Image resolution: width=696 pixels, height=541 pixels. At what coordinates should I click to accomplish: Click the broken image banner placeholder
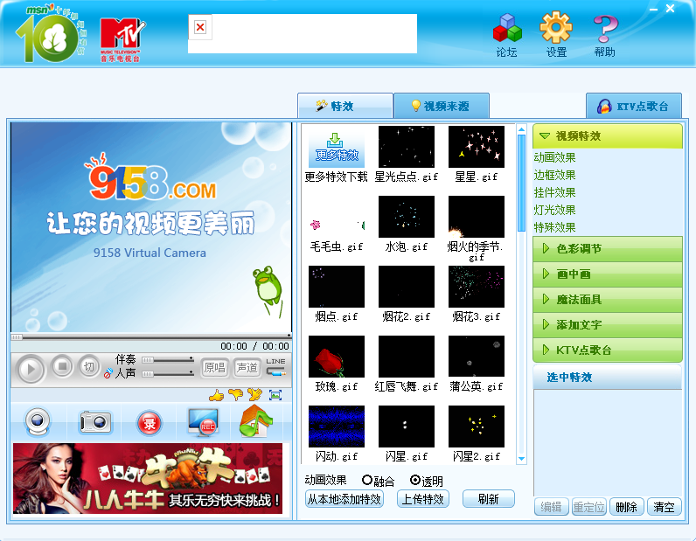coord(303,34)
